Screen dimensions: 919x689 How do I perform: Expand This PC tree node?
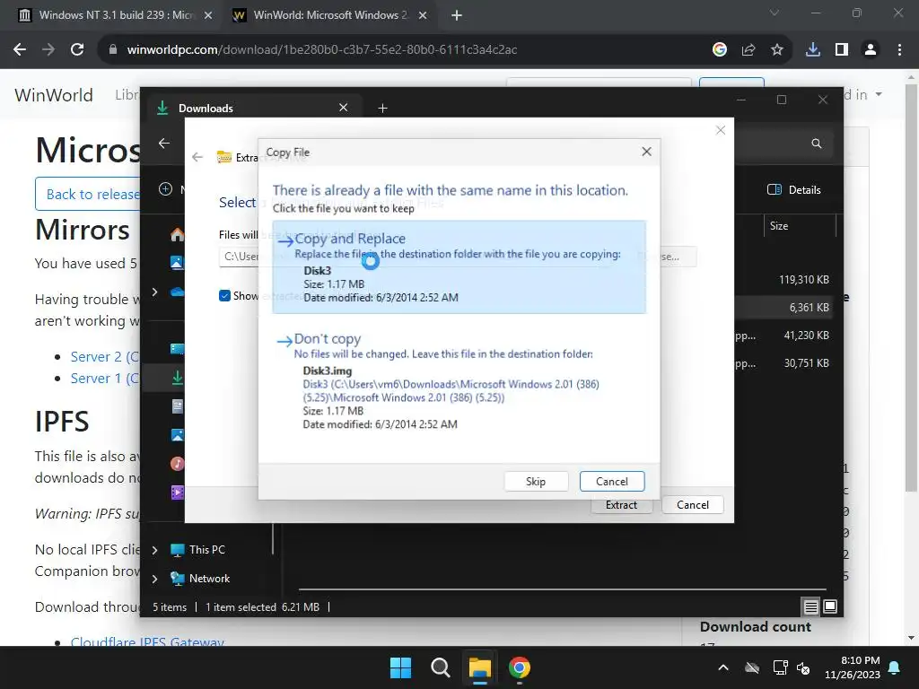coord(154,550)
